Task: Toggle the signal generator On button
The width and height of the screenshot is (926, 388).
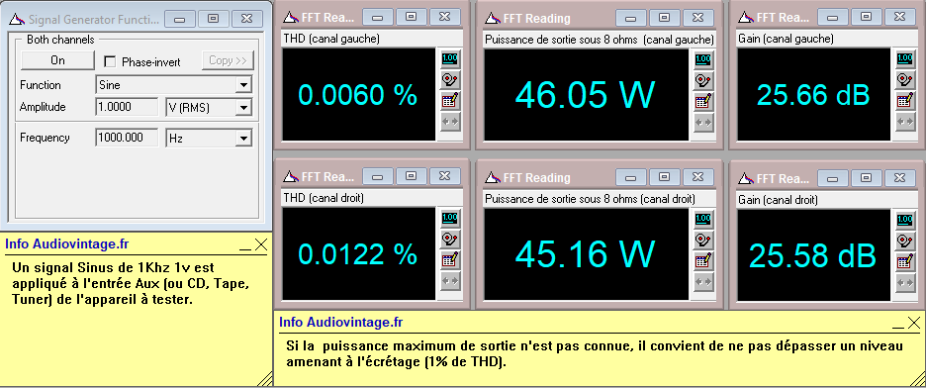Action: click(57, 60)
